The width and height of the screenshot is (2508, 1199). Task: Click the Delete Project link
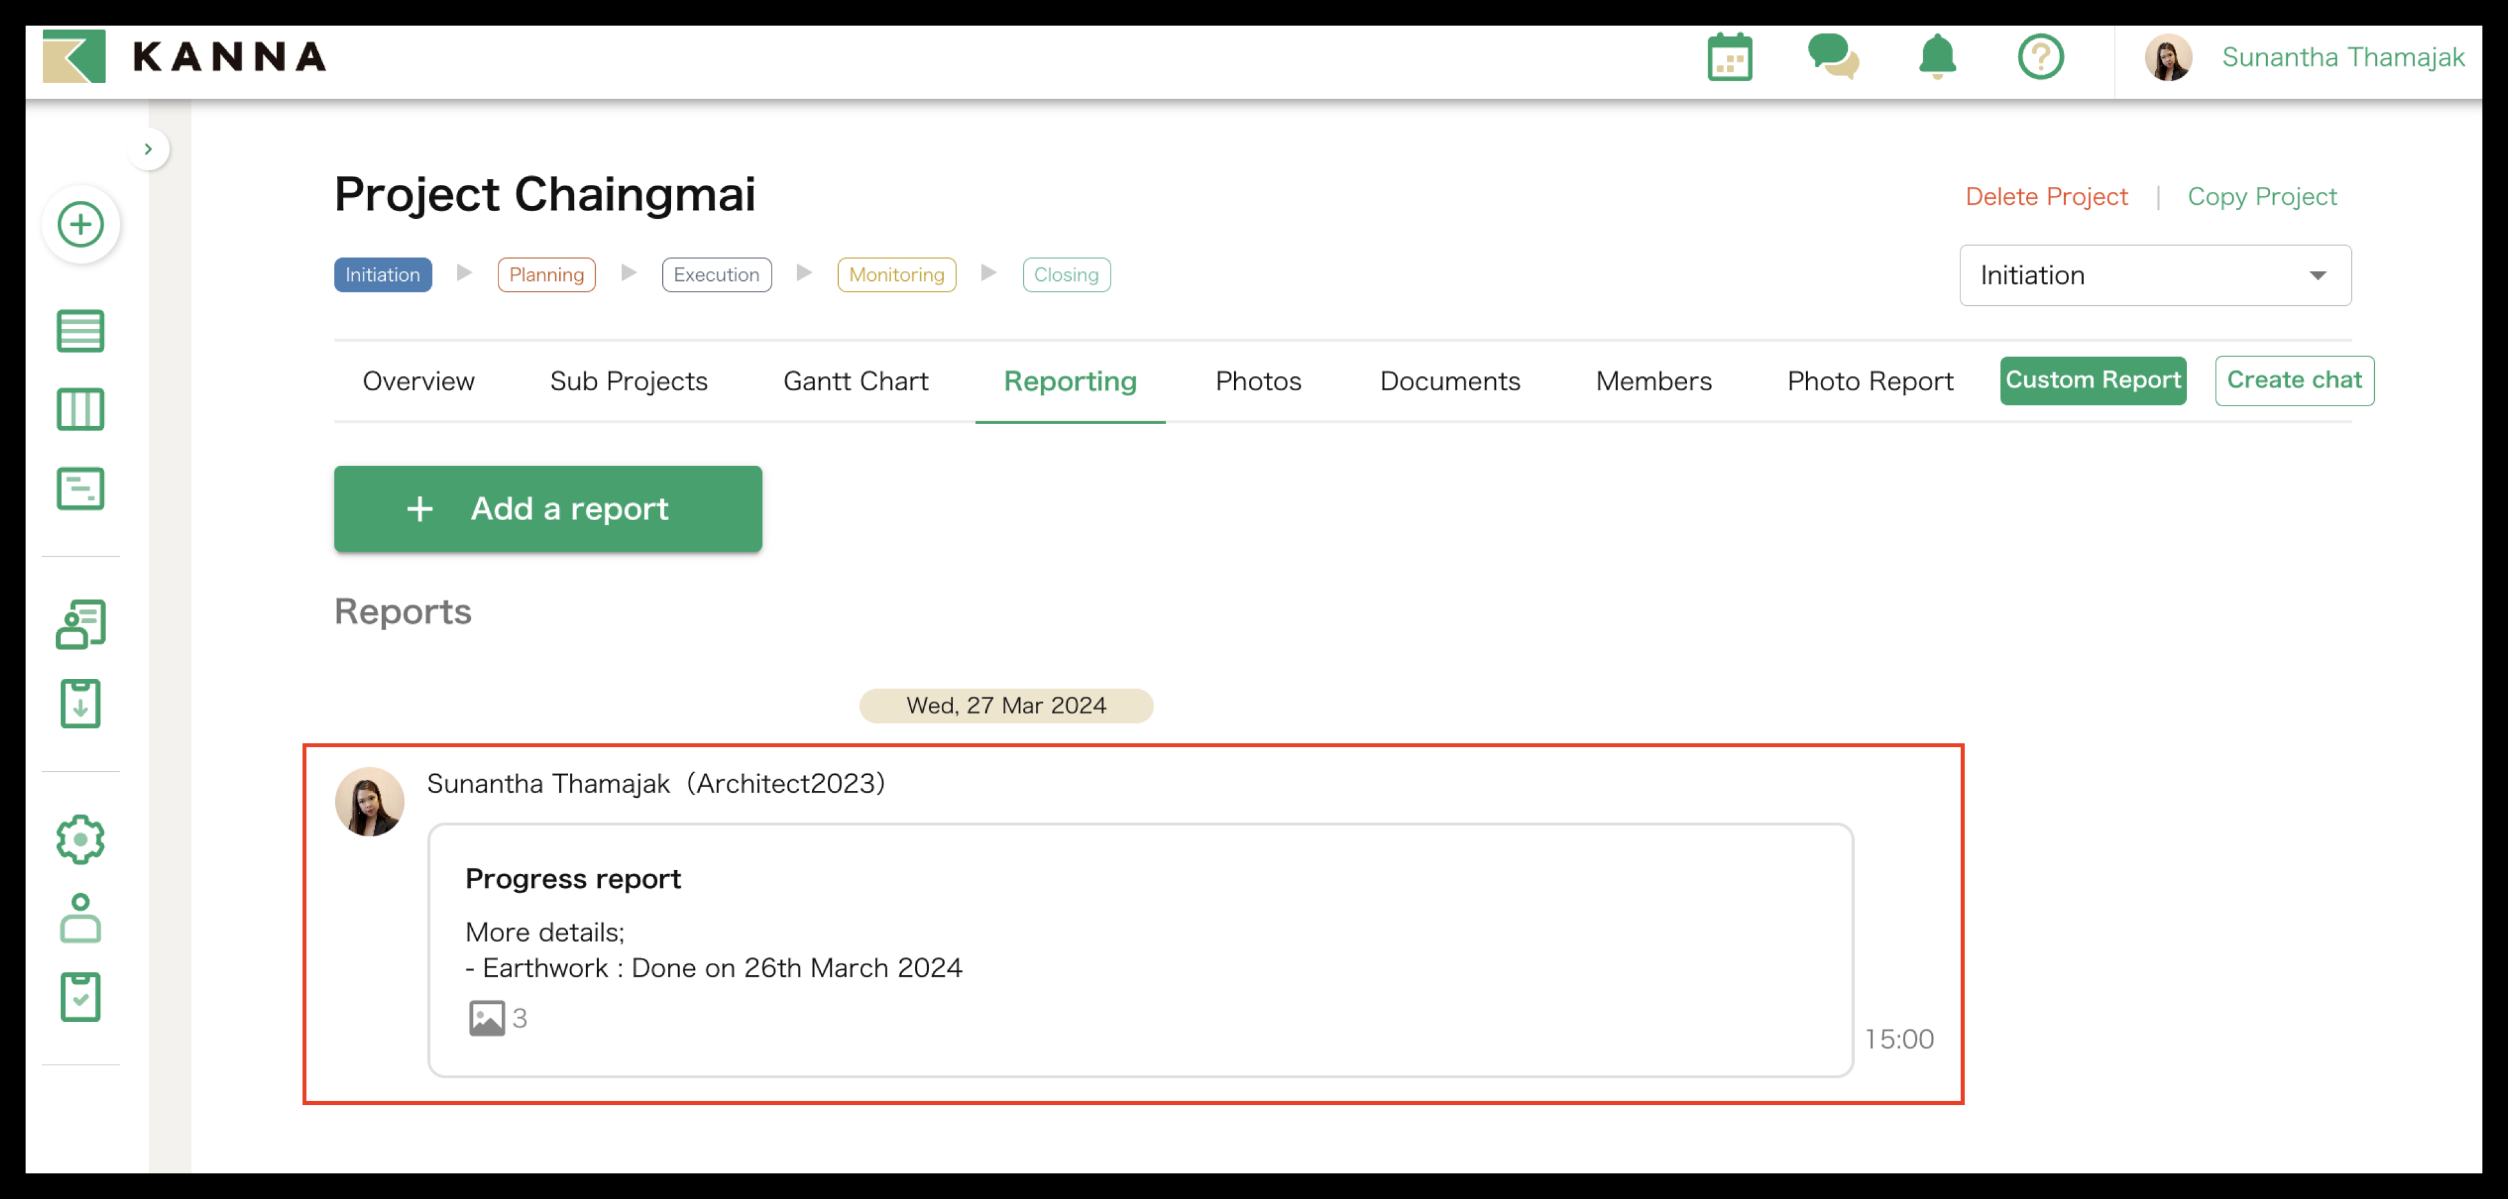coord(2045,197)
